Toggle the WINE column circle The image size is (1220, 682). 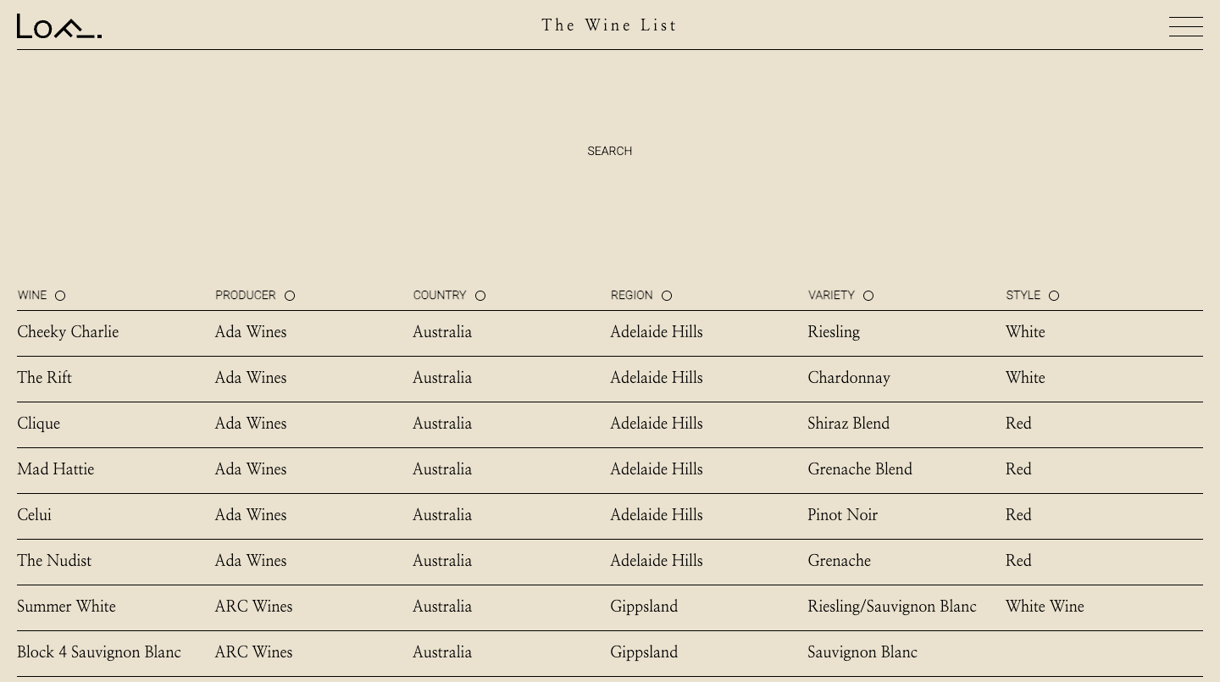point(60,296)
